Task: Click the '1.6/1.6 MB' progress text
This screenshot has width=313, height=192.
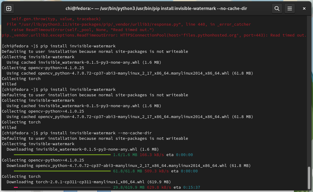Action: click(125, 155)
